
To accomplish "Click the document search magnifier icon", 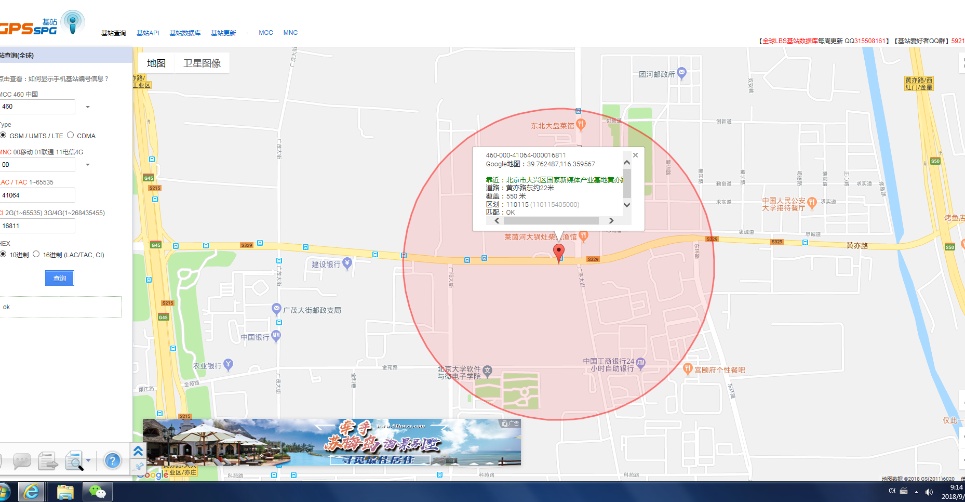I will pyautogui.click(x=74, y=460).
